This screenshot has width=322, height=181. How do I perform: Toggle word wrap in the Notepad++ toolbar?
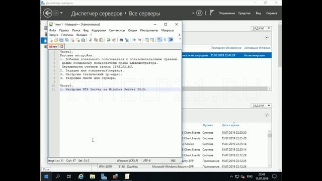[x=159, y=40]
